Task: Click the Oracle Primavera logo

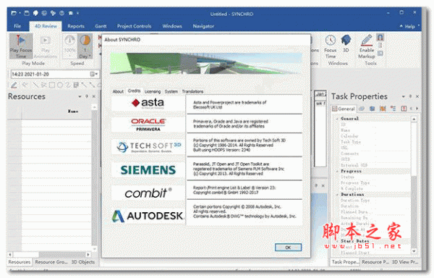Action: (x=148, y=125)
